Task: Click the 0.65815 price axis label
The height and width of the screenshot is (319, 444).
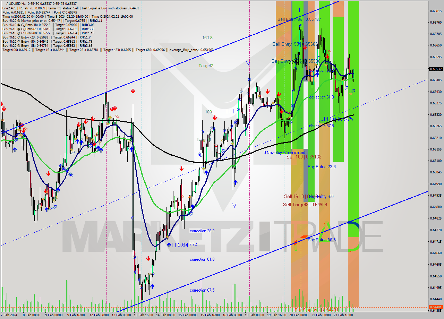Action: (436, 11)
